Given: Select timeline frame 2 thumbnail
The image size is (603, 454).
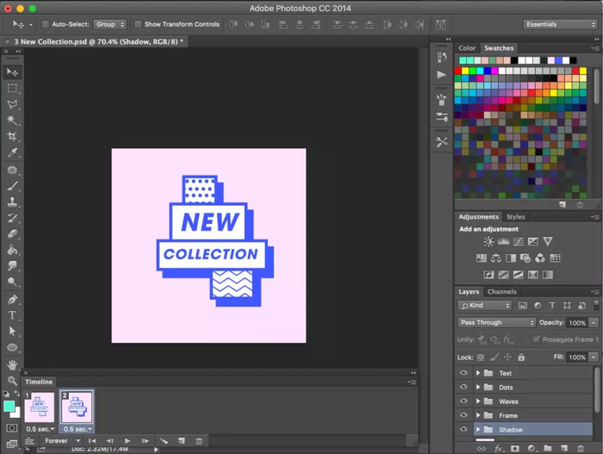Looking at the screenshot, I should pos(77,407).
